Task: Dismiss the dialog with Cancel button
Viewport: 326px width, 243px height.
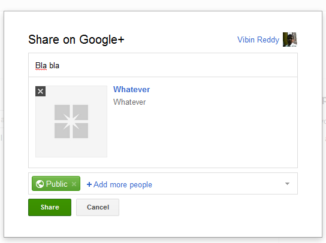Action: [98, 207]
